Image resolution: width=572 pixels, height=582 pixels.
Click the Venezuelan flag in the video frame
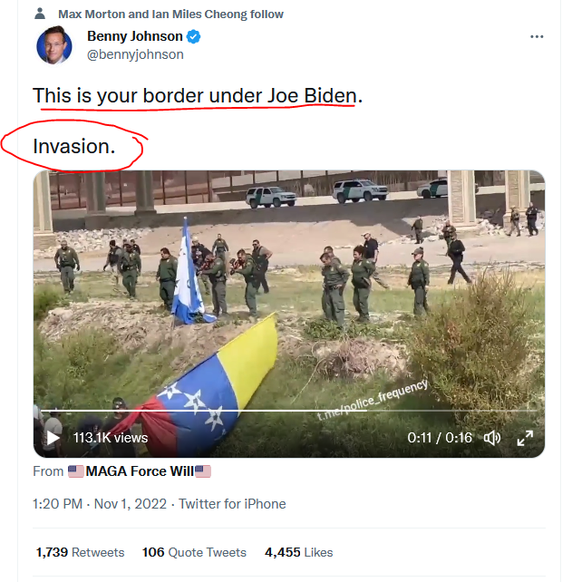[x=216, y=381]
